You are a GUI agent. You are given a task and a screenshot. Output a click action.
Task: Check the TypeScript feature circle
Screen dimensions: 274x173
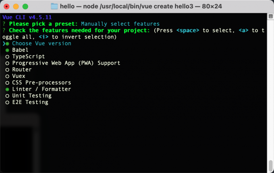pos(7,57)
